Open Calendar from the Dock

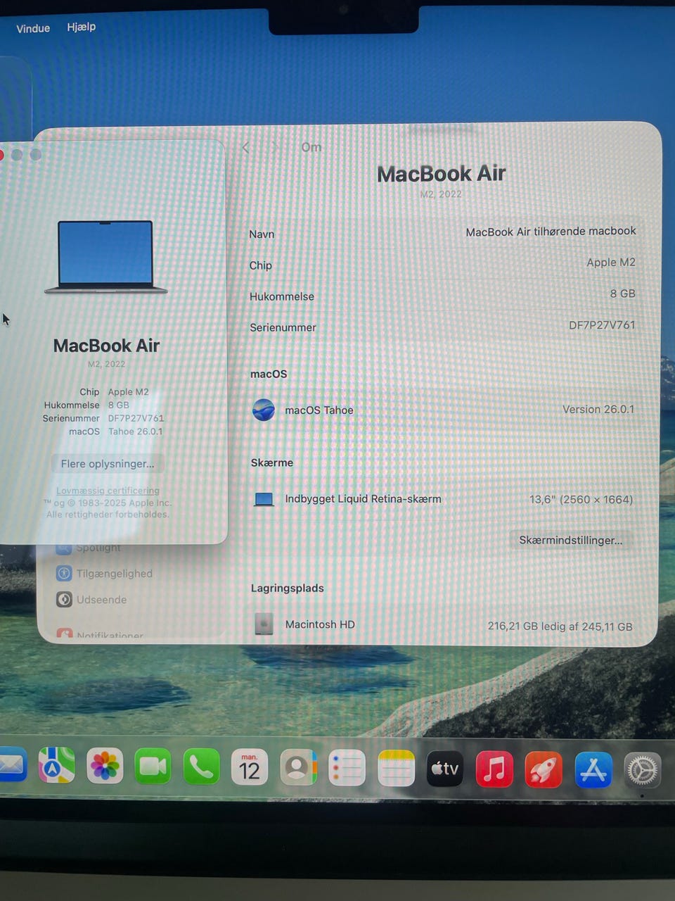[x=250, y=767]
